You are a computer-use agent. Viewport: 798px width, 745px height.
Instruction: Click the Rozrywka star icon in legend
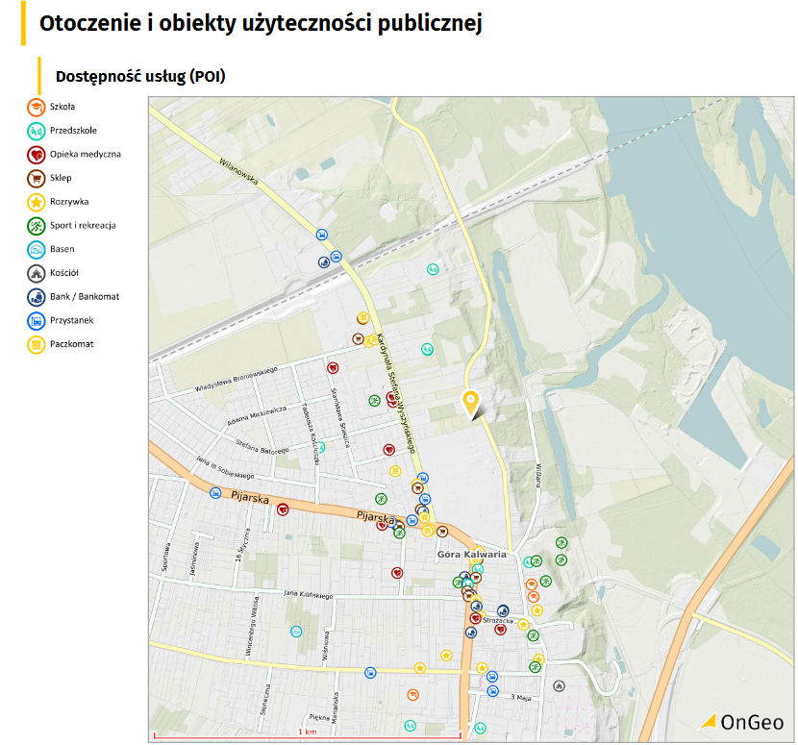pos(36,202)
